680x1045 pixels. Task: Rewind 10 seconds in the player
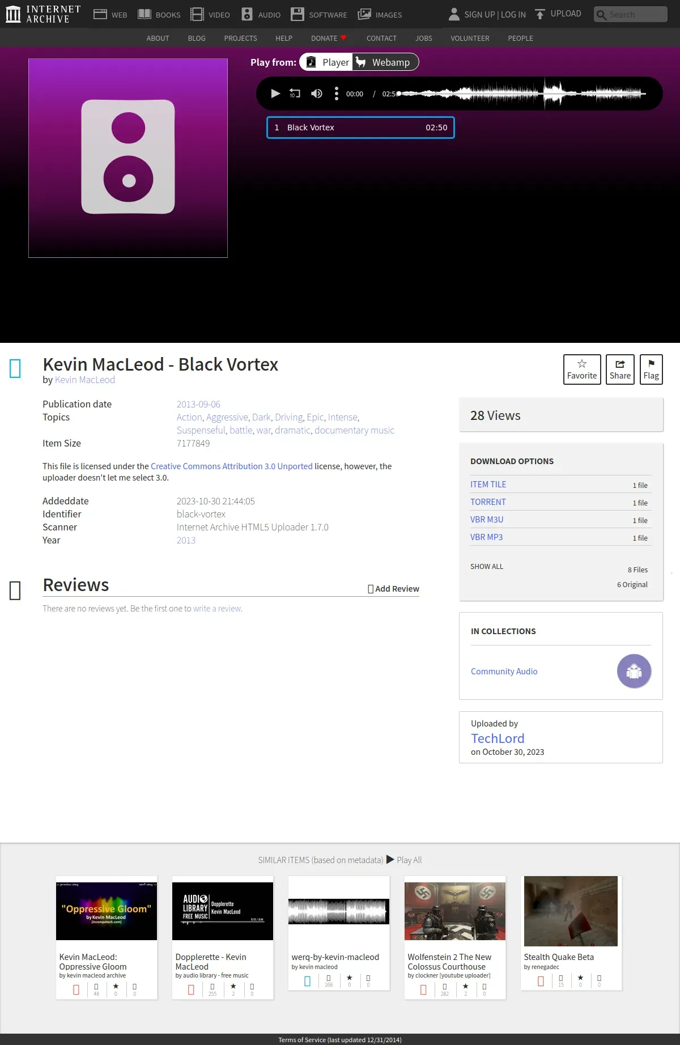coord(295,94)
